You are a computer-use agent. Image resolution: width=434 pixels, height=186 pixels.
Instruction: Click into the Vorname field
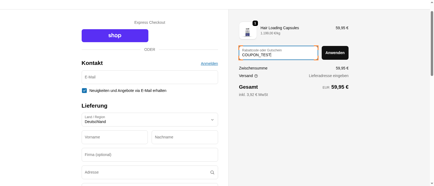click(x=114, y=137)
